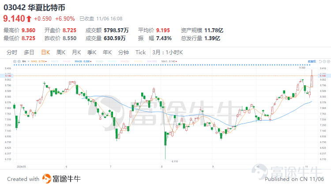The image size is (331, 188).
Task: Click the chart reset/undo arrow icon
Action: pos(320,61)
